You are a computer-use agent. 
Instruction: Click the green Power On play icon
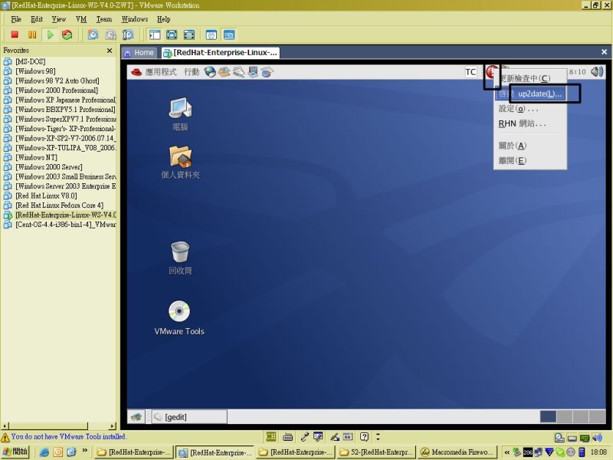click(x=50, y=34)
